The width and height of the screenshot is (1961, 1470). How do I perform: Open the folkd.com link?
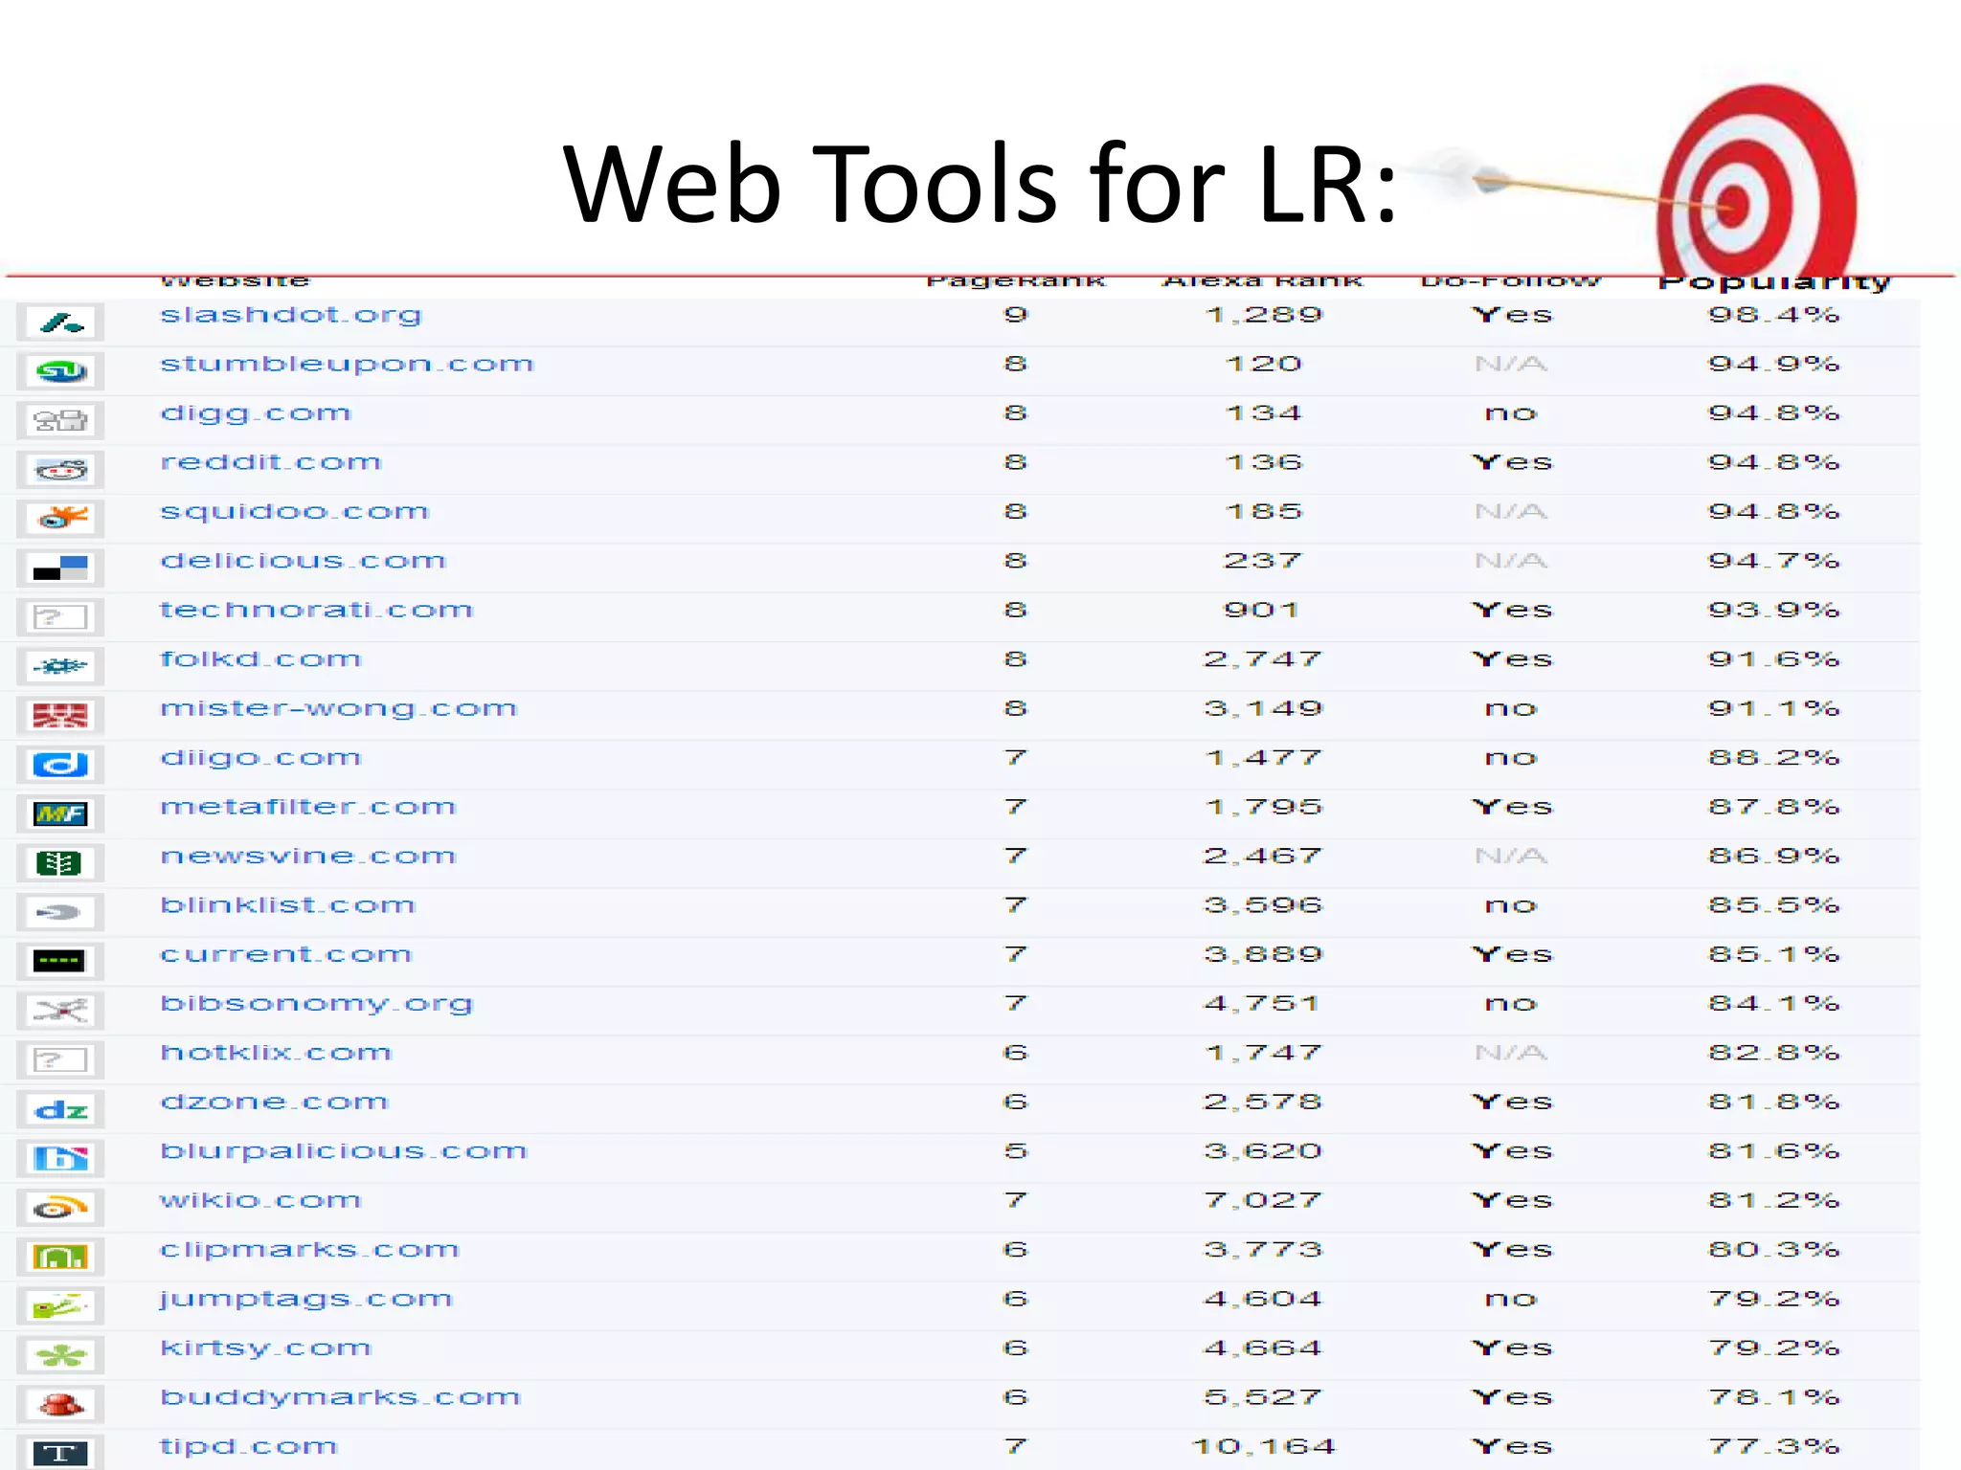[260, 659]
